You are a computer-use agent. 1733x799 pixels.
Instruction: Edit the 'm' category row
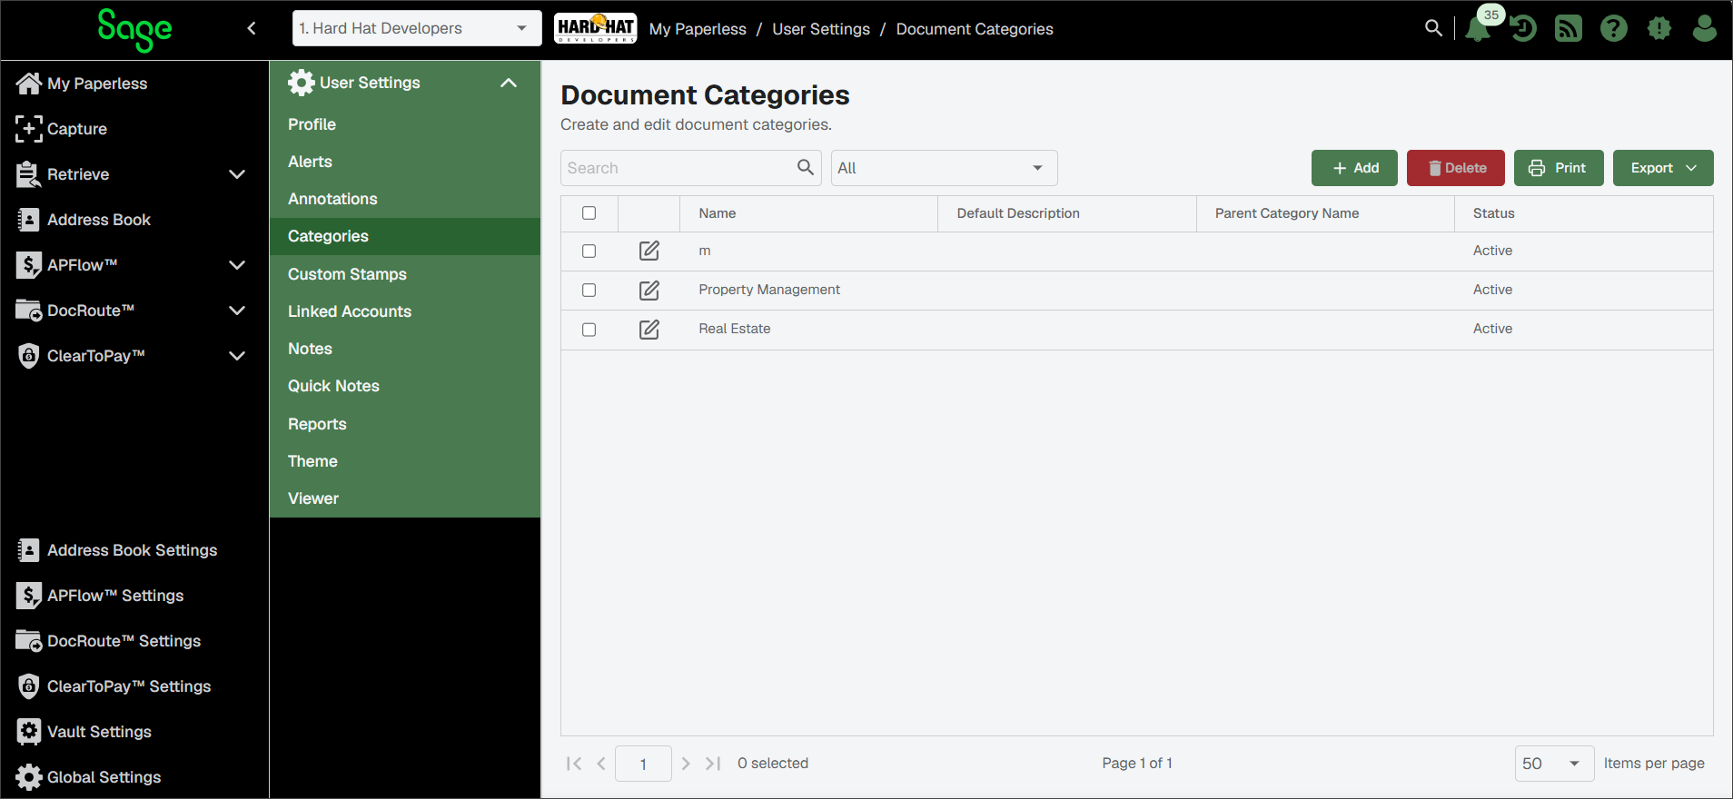(x=649, y=251)
